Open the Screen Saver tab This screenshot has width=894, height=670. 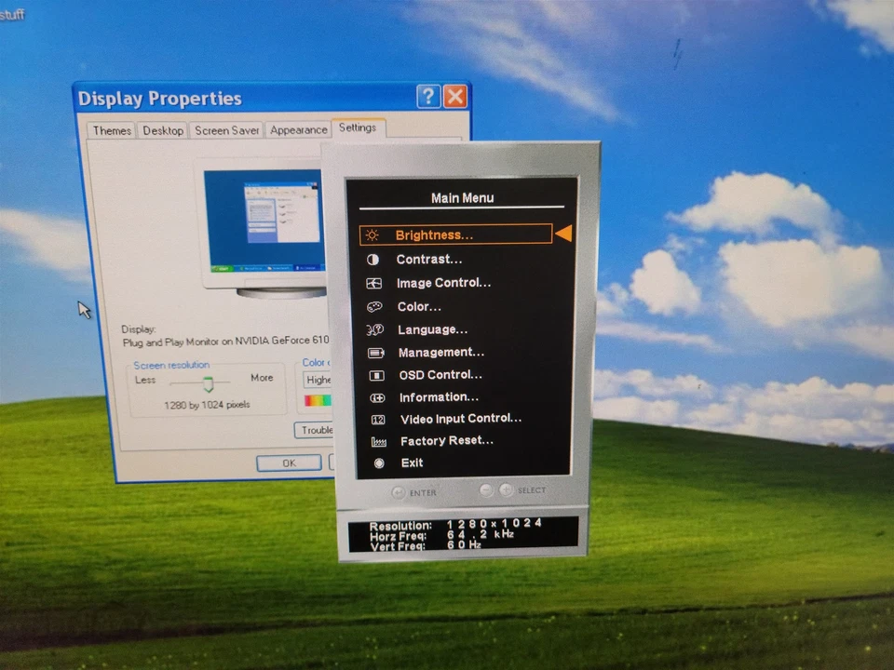click(x=226, y=130)
